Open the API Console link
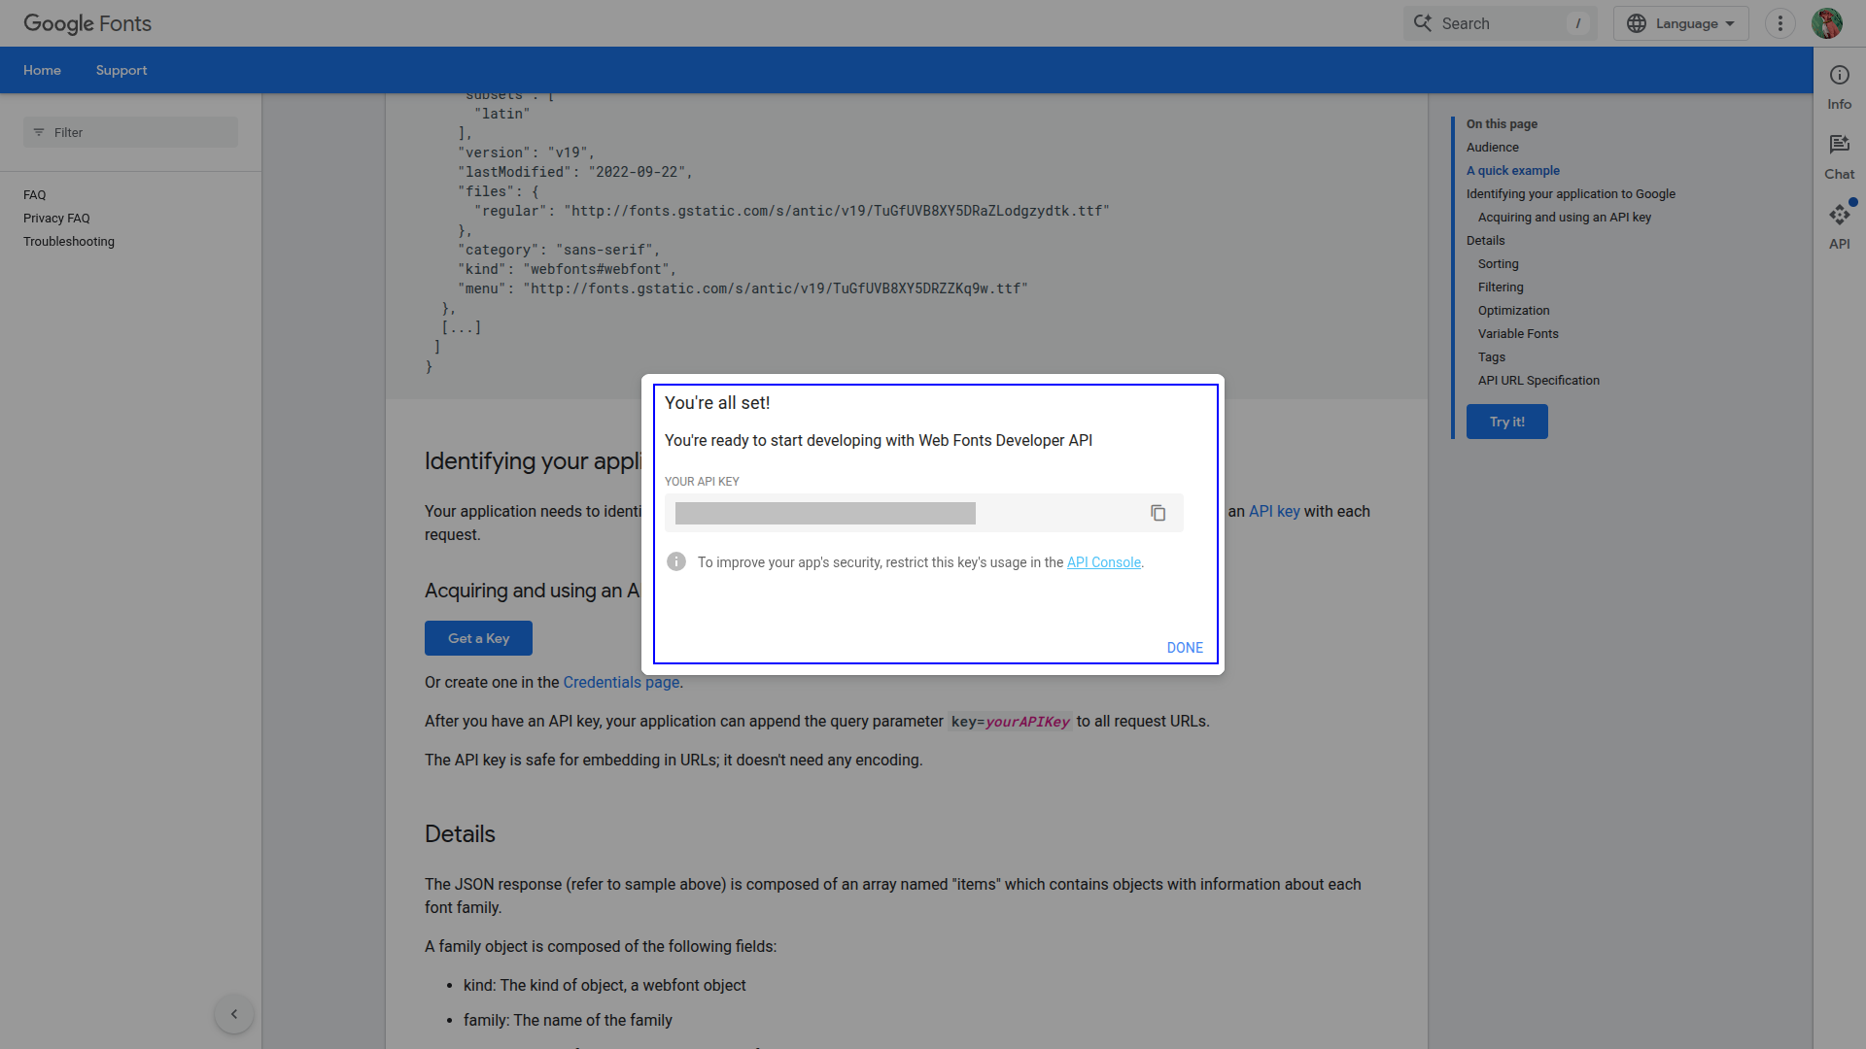Screen dimensions: 1866x1049 [1104, 562]
